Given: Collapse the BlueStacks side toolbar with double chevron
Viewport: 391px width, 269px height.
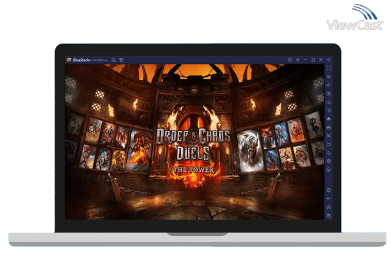Looking at the screenshot, I should tap(329, 60).
